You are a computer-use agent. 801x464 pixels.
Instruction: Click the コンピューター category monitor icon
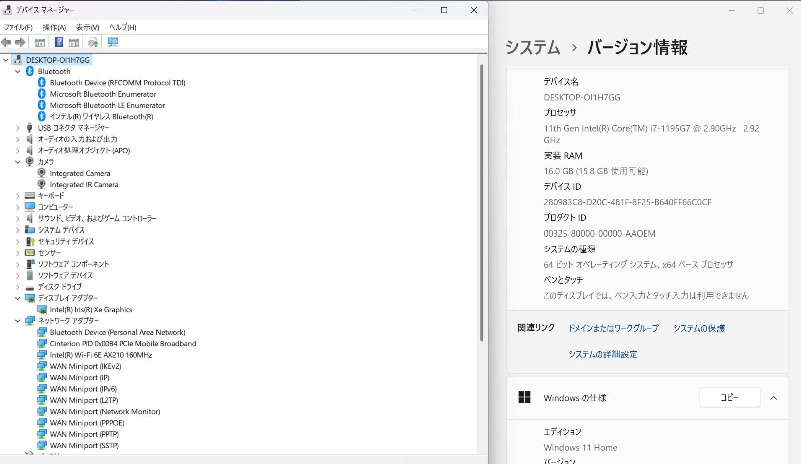coord(30,207)
